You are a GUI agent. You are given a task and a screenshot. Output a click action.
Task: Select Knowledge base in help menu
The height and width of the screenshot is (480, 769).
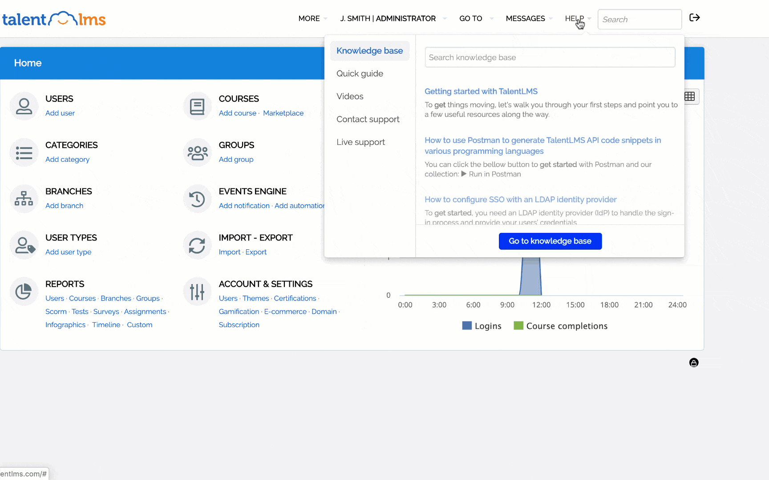370,51
